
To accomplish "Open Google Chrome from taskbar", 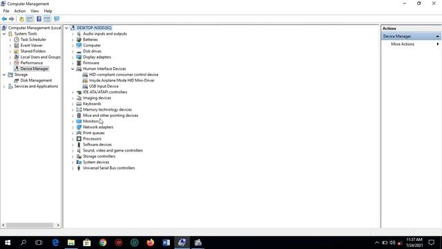I will coord(103,243).
